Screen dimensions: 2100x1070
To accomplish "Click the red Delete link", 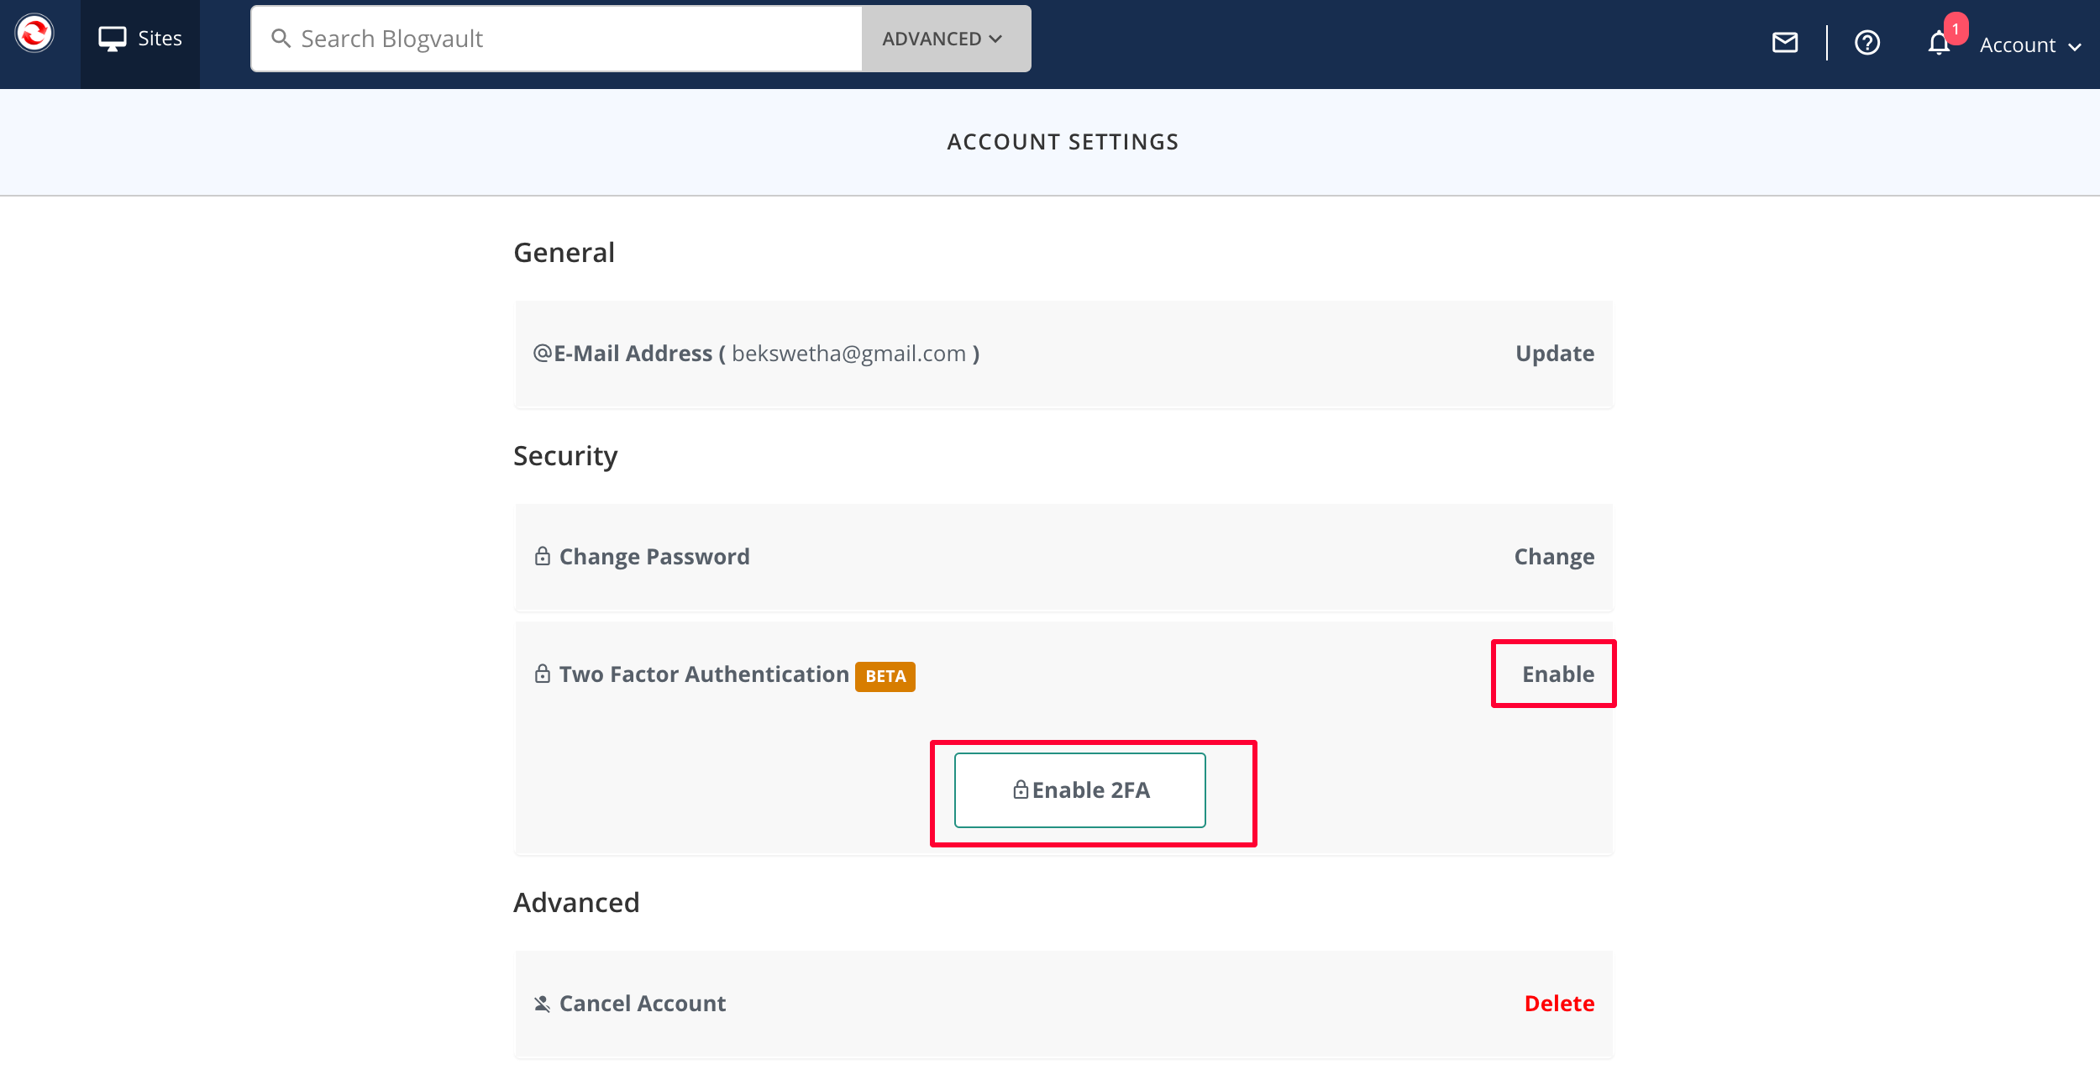I will [1558, 1004].
